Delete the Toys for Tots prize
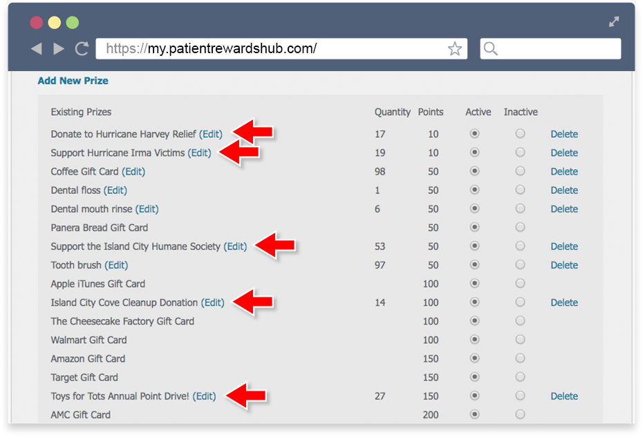643x437 pixels. click(564, 396)
